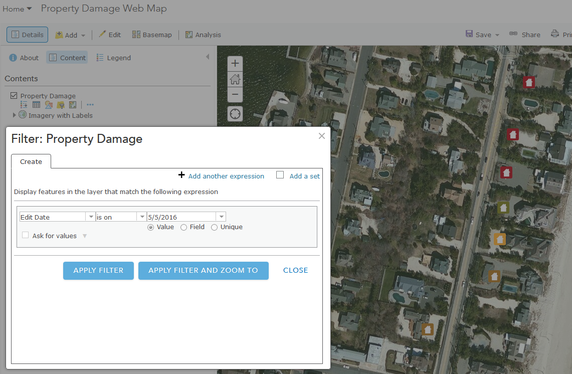Toggle the Property Damage layer visibility checkbox

pyautogui.click(x=14, y=96)
